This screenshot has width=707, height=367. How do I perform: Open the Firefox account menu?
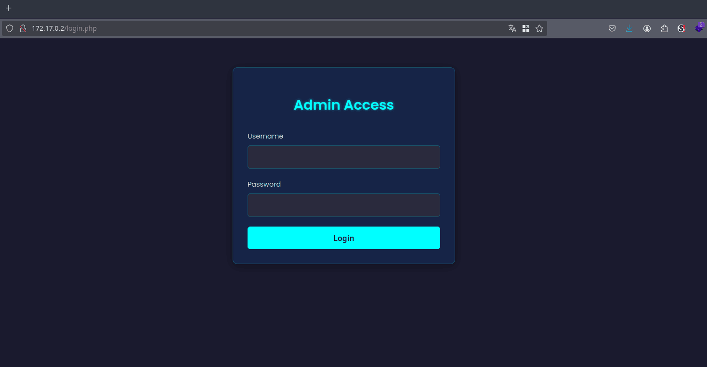[x=647, y=28]
